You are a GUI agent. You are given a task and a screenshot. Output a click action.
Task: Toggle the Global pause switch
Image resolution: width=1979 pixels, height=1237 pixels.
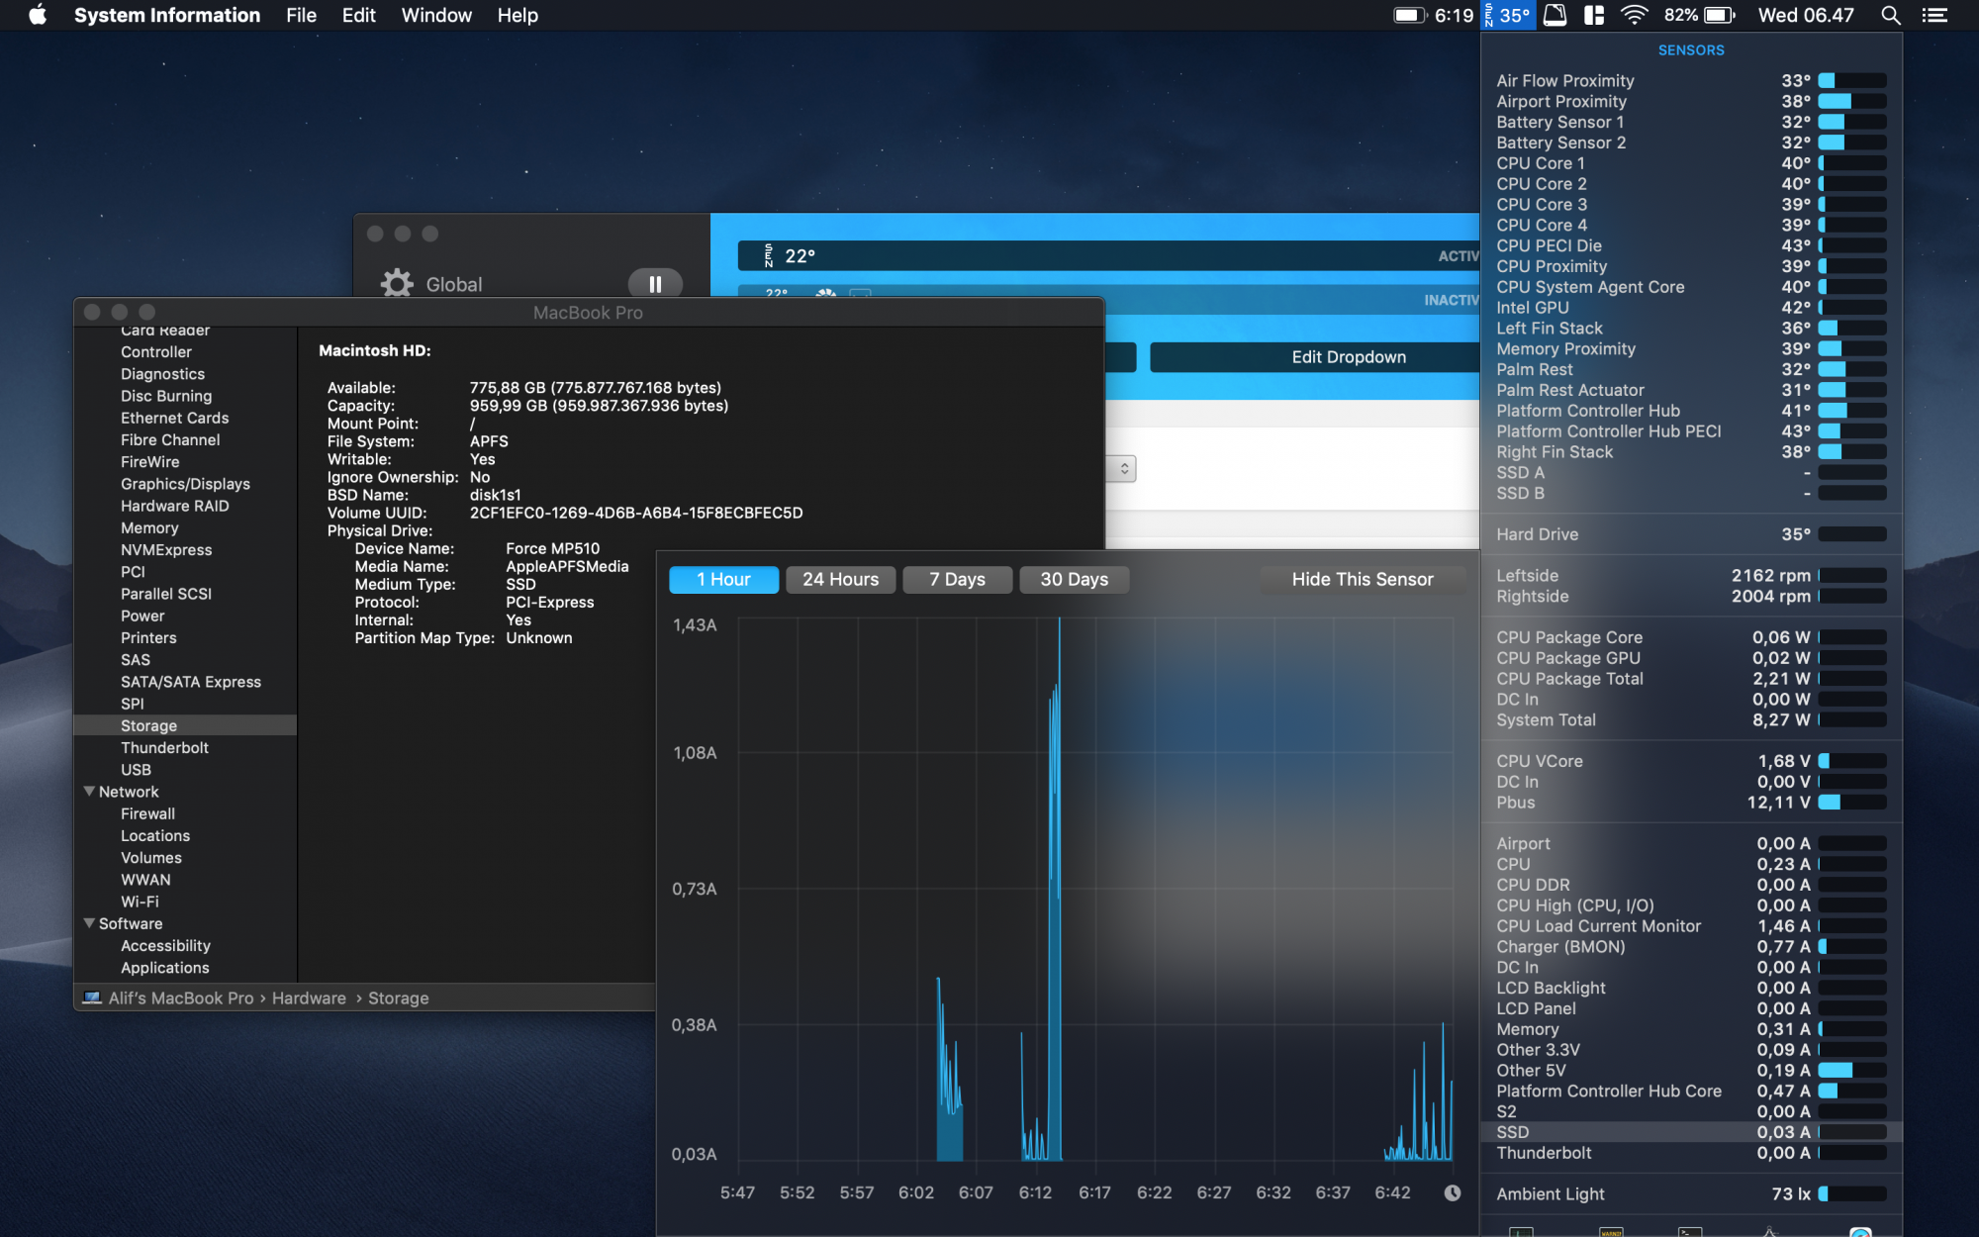click(x=654, y=284)
